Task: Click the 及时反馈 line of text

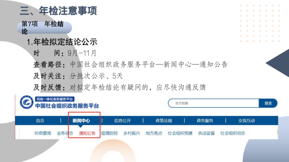Action: (x=120, y=87)
